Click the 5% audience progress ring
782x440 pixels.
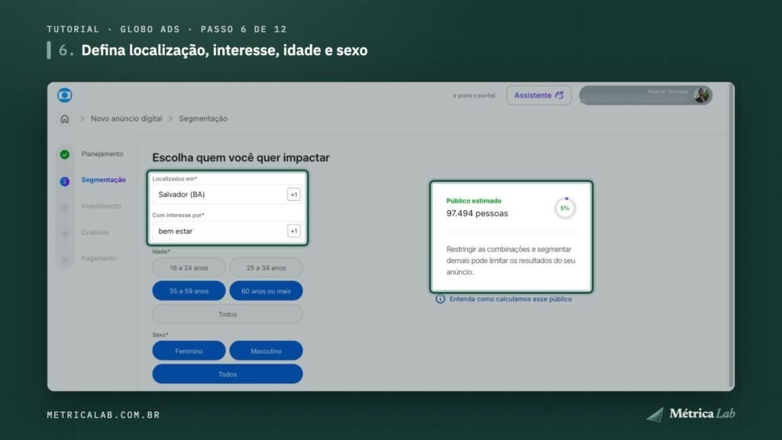coord(565,208)
